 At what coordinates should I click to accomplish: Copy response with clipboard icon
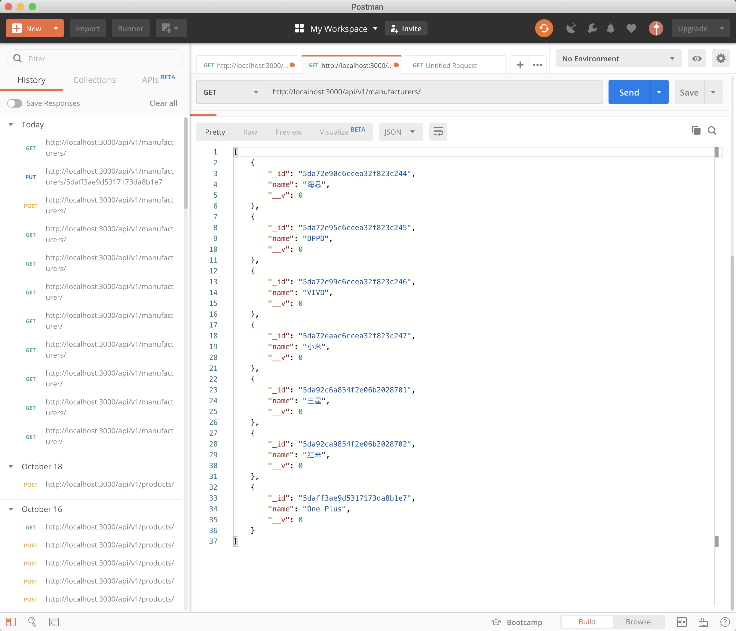696,131
